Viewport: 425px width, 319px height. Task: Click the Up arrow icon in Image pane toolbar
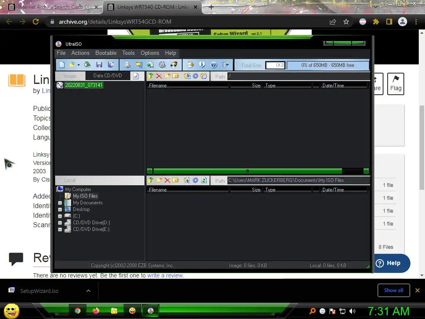click(150, 76)
